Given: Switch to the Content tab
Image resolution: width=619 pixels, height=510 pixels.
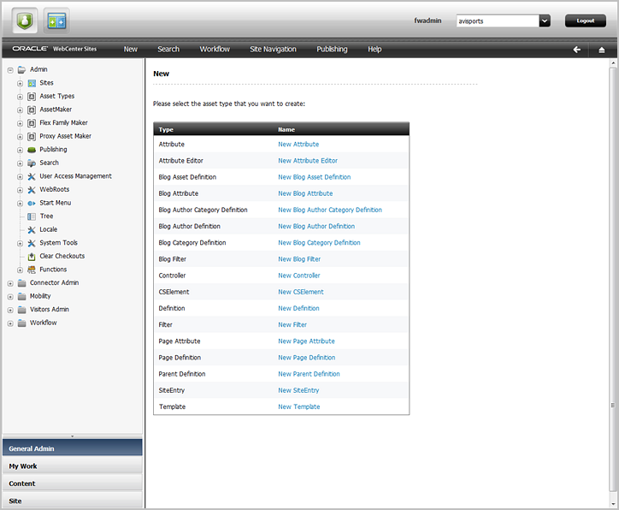Looking at the screenshot, I should coord(72,483).
